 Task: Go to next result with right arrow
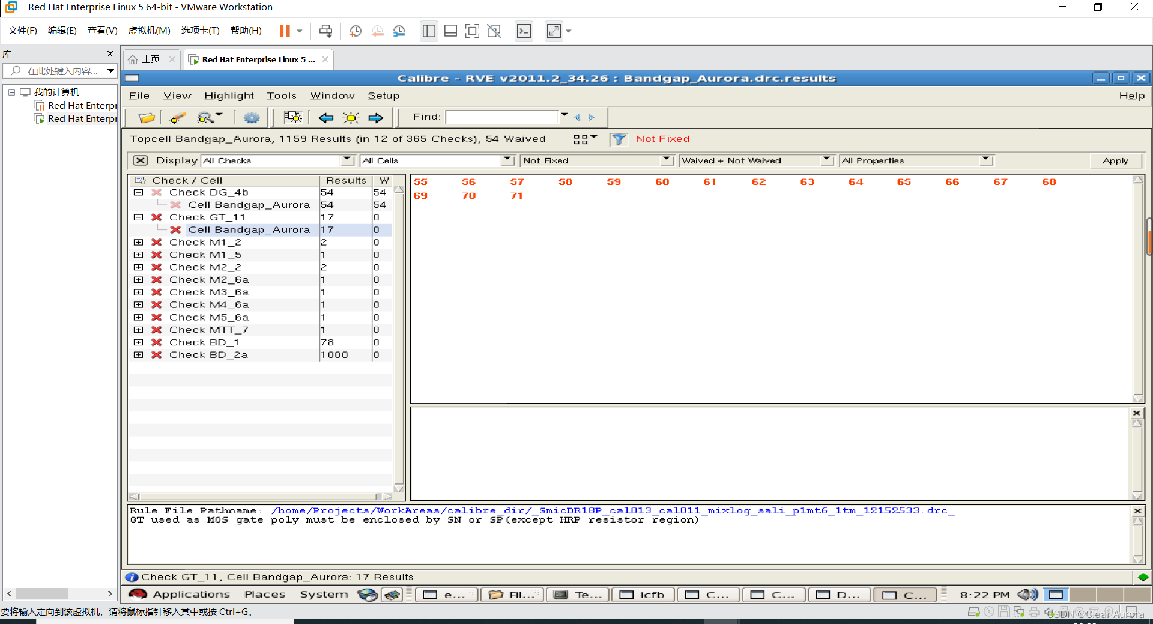[x=376, y=118]
